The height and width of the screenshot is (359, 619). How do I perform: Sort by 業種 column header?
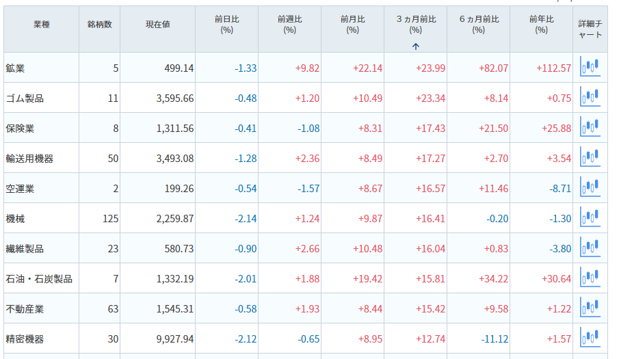(x=41, y=25)
